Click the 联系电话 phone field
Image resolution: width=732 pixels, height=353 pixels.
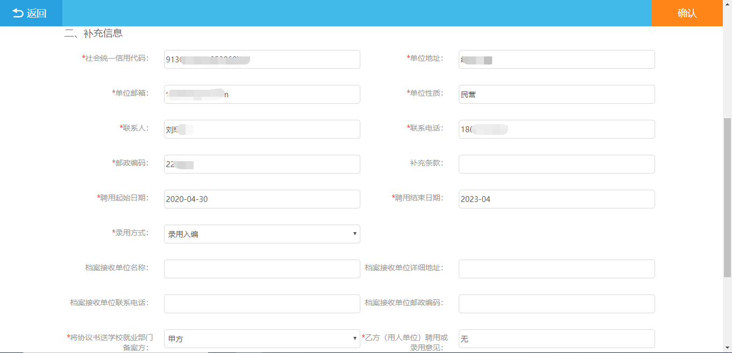556,129
